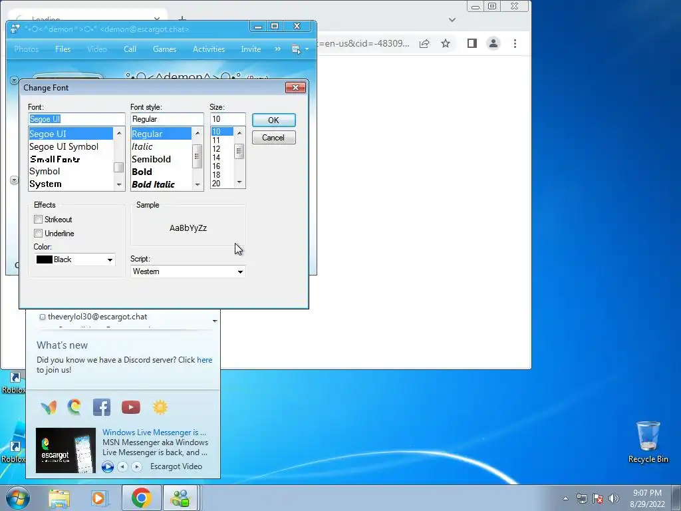
Task: Play the Escargot Video
Action: pyautogui.click(x=107, y=466)
